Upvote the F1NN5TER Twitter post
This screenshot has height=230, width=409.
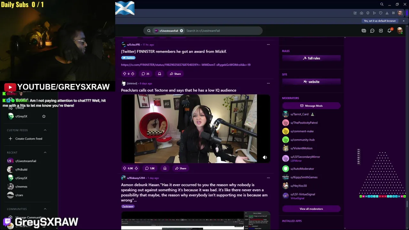pos(125,74)
